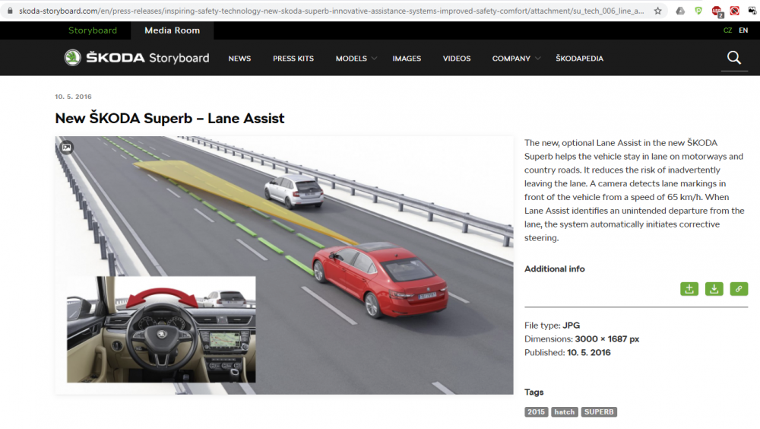The image size is (760, 429).
Task: Click the Published: 10. 5. 2016 line
Action: (x=568, y=352)
